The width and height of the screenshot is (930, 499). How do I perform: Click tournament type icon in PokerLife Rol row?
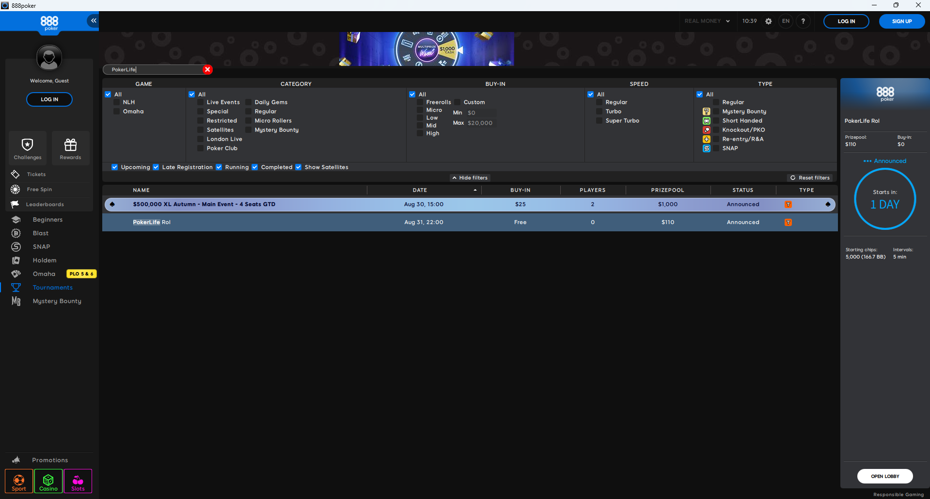click(788, 222)
